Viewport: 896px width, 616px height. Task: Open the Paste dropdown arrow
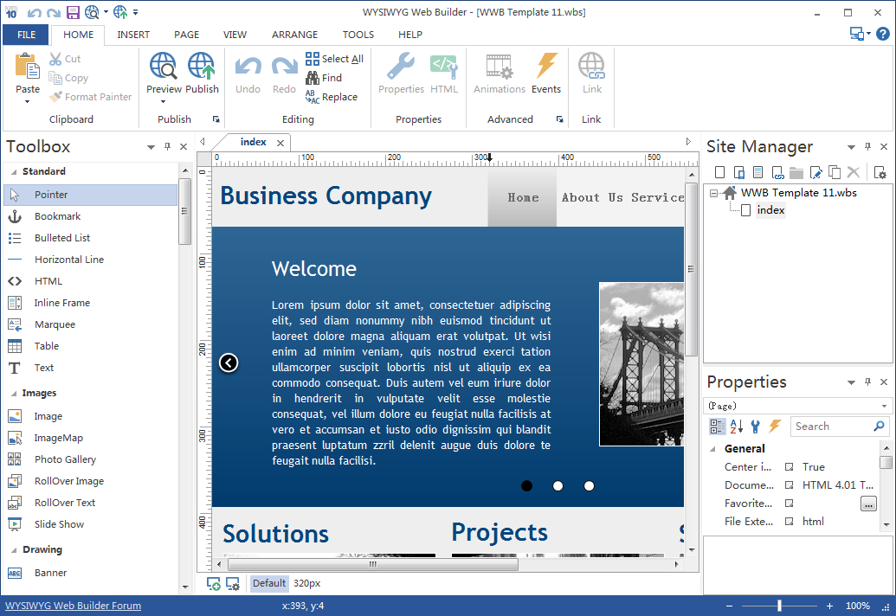pos(28,101)
